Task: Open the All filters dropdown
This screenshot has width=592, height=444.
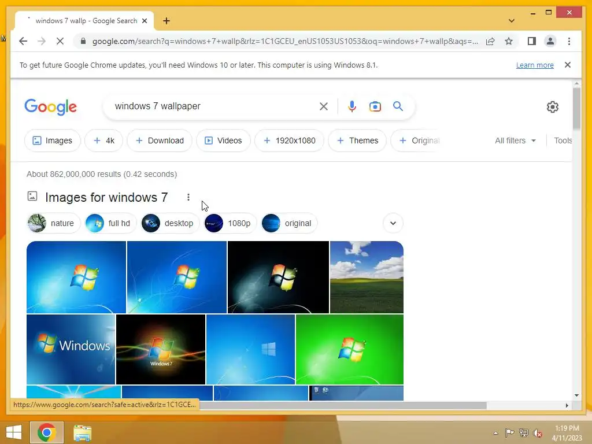Action: pos(515,140)
